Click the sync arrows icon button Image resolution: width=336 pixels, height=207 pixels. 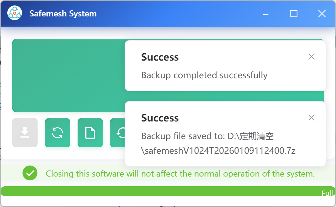click(x=57, y=133)
